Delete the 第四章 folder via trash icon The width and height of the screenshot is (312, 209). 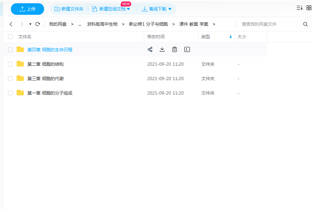click(x=175, y=49)
